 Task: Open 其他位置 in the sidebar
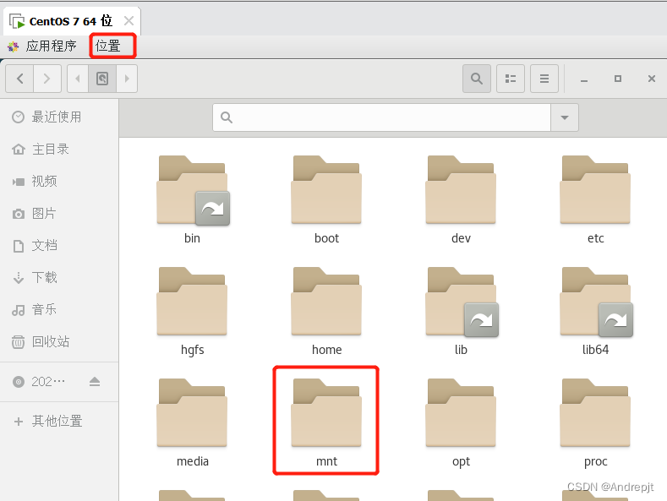point(59,422)
